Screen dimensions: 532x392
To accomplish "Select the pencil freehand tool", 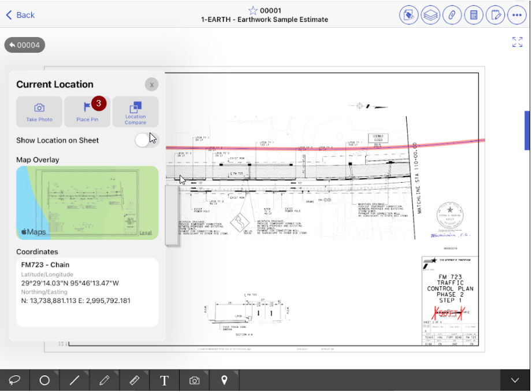I will click(x=105, y=380).
